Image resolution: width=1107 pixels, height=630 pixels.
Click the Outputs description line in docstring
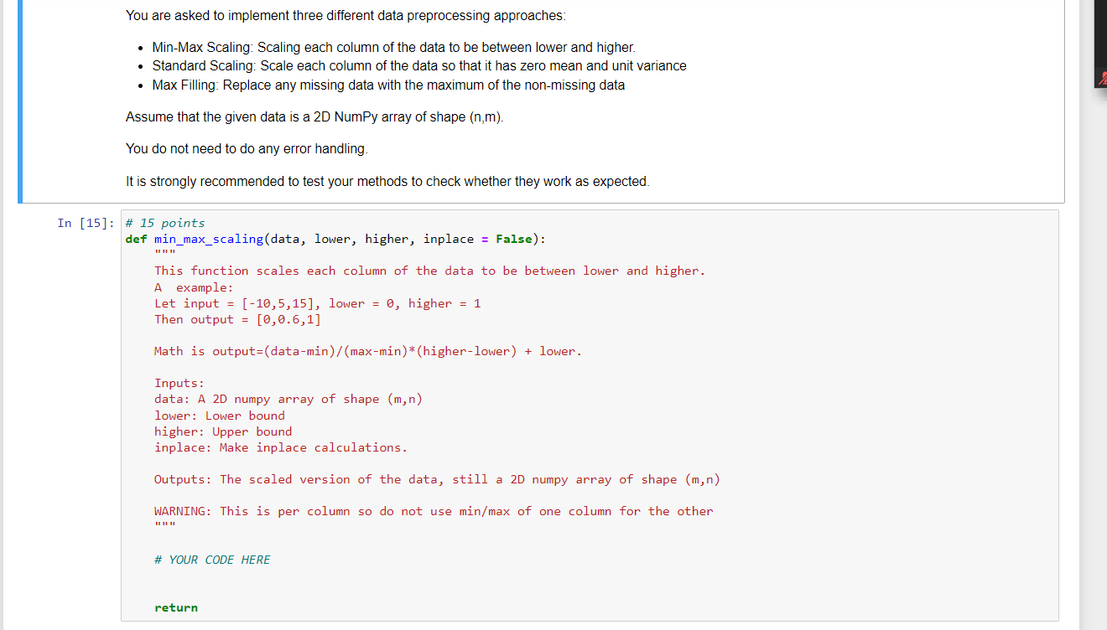[x=435, y=479]
